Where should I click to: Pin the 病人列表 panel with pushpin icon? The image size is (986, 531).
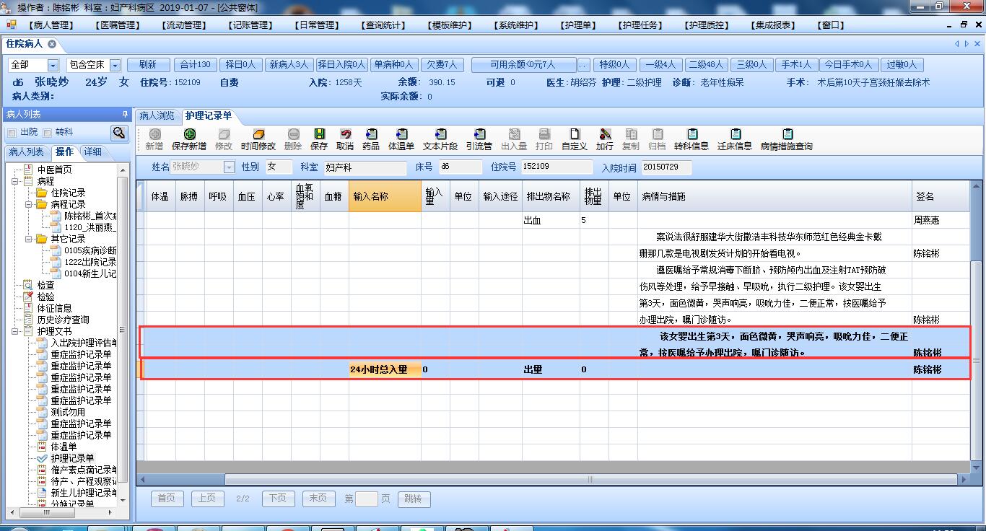coord(125,114)
